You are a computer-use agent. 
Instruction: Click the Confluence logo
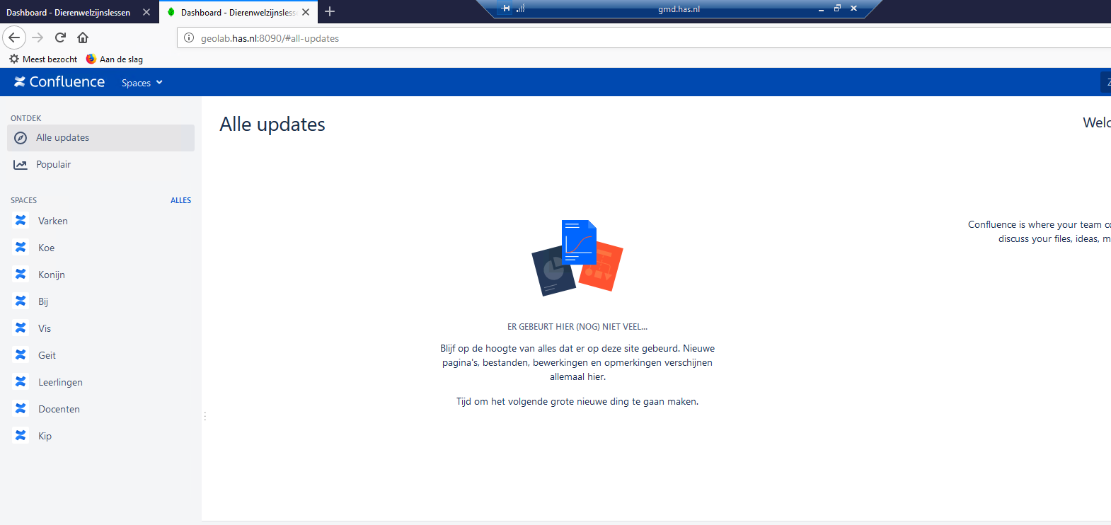(59, 82)
